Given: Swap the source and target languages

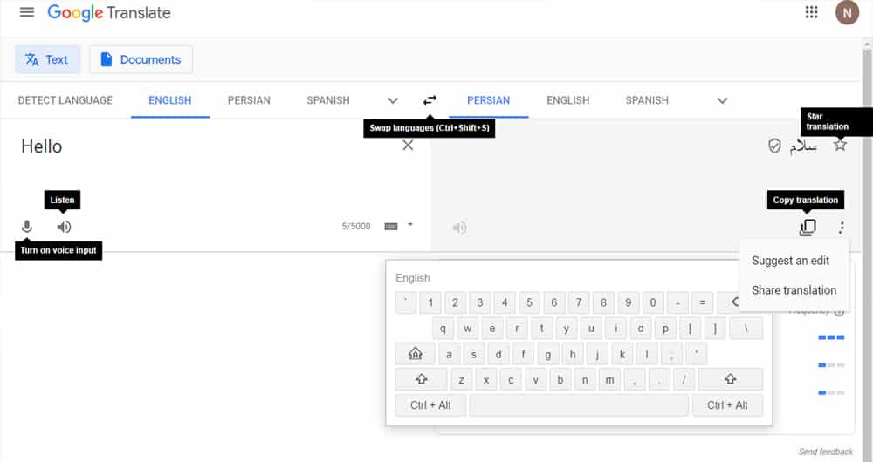Looking at the screenshot, I should (430, 100).
